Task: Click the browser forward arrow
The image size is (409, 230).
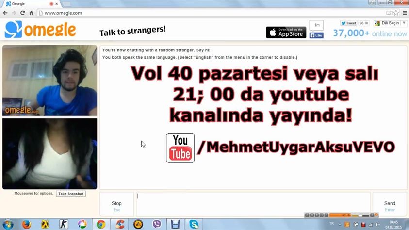Action: 14,13
